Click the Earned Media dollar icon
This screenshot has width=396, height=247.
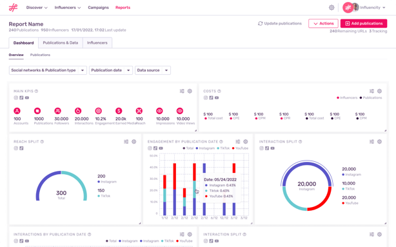tap(119, 111)
